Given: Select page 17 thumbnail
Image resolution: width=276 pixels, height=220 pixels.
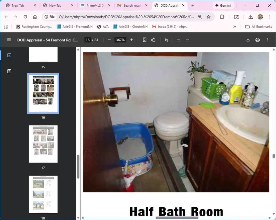Looking at the screenshot, I should (x=43, y=144).
